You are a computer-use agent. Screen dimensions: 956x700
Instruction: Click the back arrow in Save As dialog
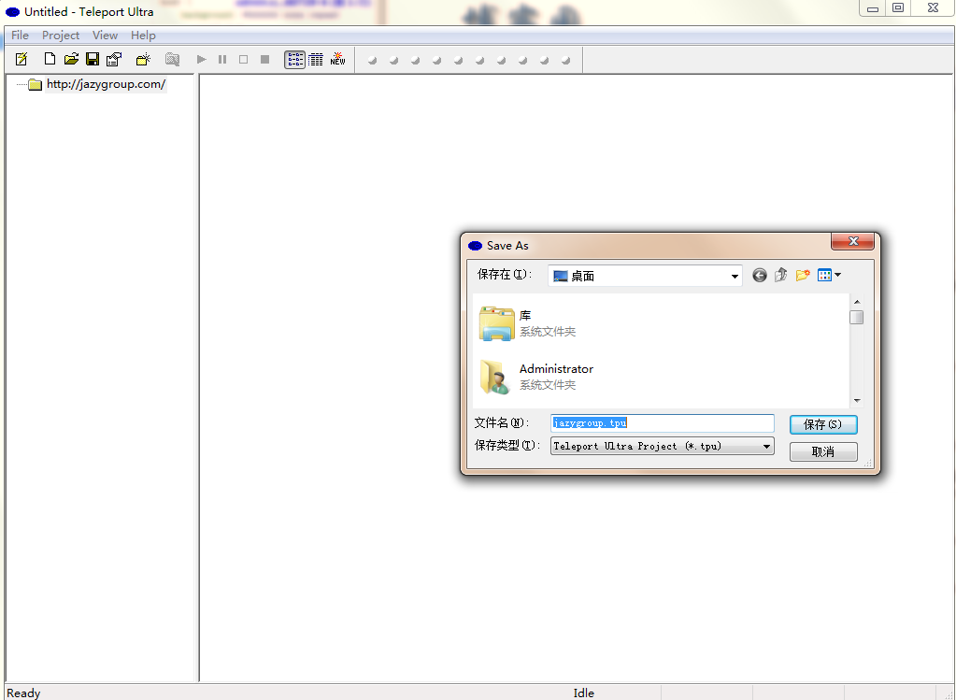coord(760,275)
